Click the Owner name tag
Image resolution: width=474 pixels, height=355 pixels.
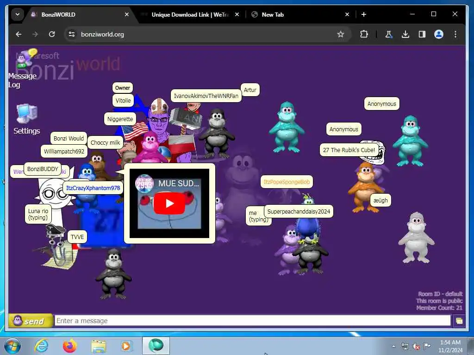122,88
